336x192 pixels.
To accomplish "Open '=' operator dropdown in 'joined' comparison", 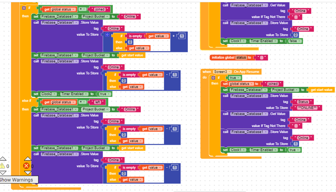I will (x=82, y=9).
